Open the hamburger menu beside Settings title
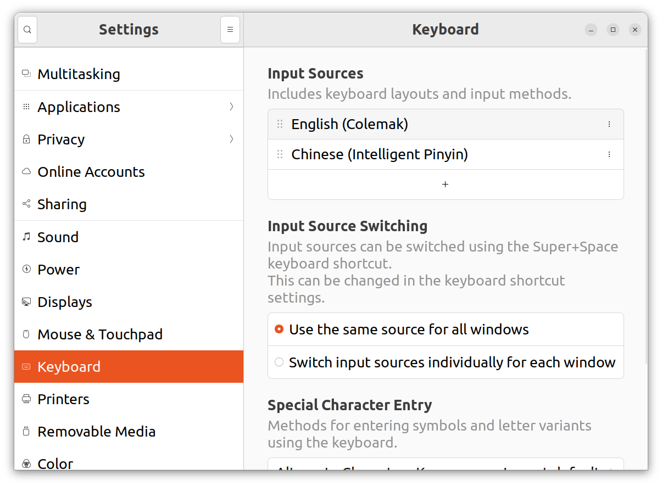Viewport: 662px width, 486px height. (x=230, y=30)
